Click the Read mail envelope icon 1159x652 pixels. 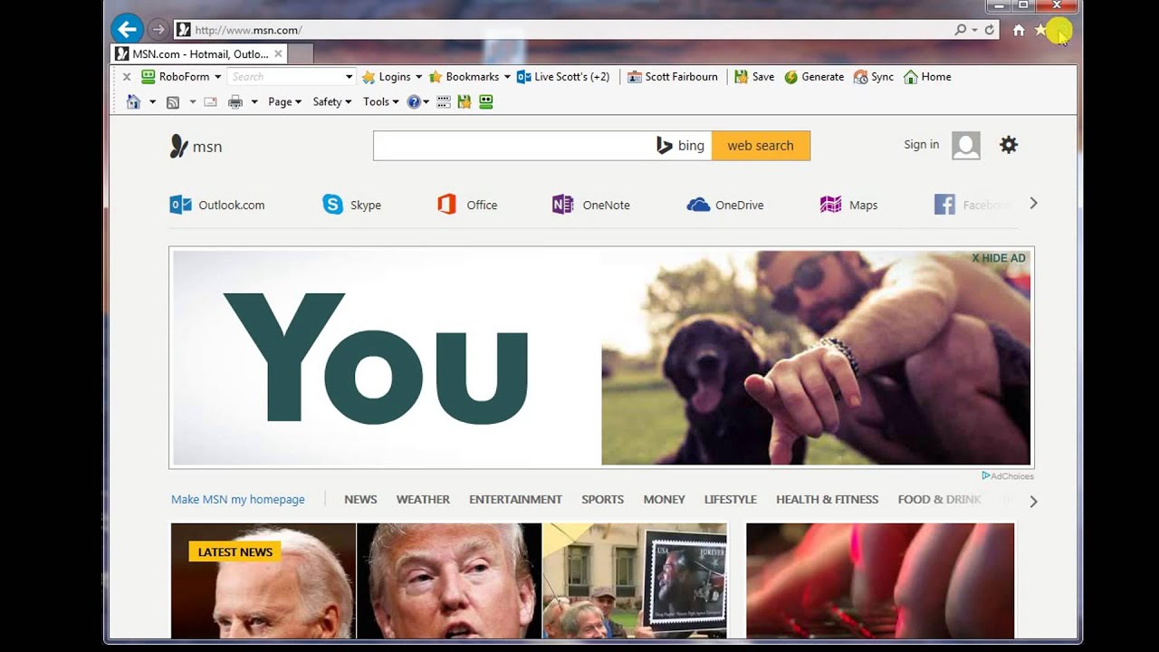coord(210,102)
